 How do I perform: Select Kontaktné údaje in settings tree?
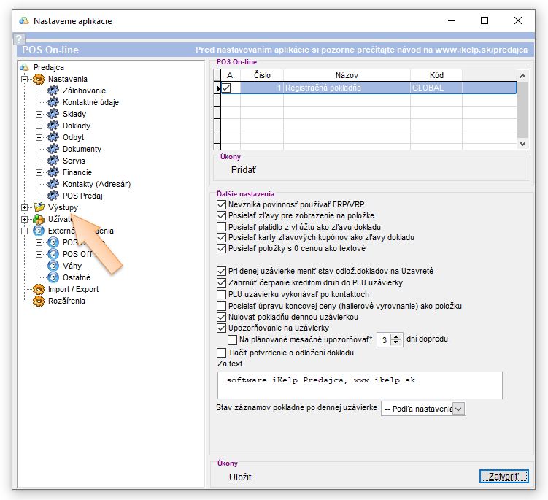pyautogui.click(x=90, y=102)
